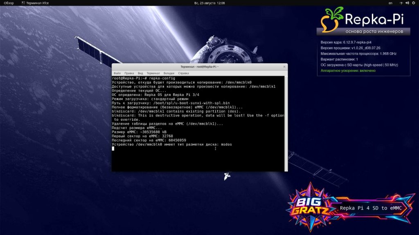The image size is (419, 235).
Task: Click the line 'Последний сектор на eMMC: 60456959'
Action: [149, 140]
